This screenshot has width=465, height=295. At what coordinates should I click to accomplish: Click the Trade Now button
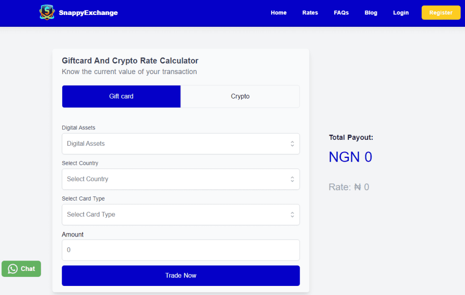[181, 276]
